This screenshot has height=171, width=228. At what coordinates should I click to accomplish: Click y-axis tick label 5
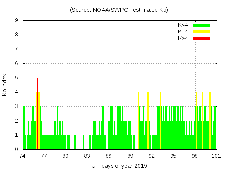(x=17, y=78)
